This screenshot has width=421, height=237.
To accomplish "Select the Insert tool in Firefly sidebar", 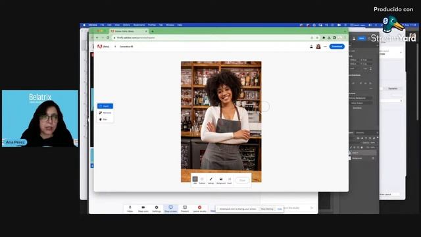I will tap(105, 106).
